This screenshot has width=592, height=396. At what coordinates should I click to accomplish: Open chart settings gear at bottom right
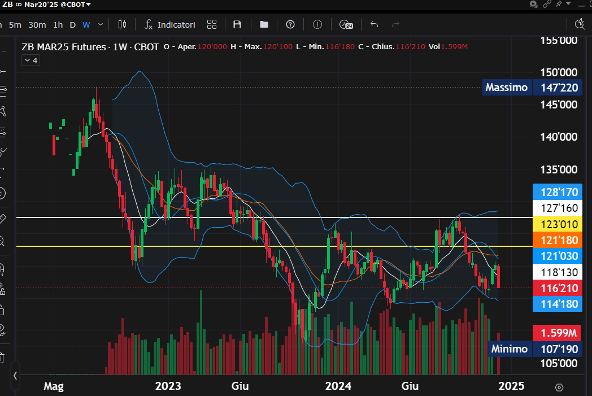tap(559, 387)
